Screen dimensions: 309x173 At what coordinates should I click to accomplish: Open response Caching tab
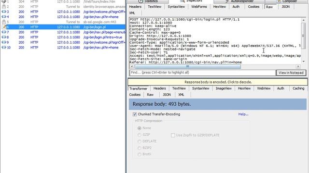tap(298, 88)
